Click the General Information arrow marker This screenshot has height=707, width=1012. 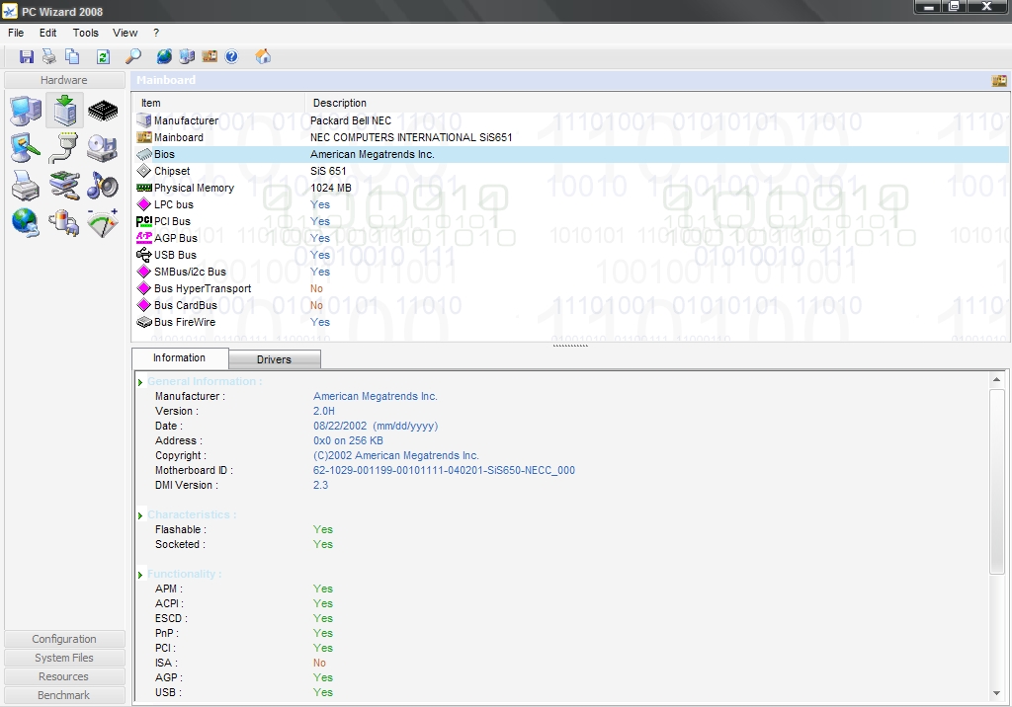click(140, 382)
